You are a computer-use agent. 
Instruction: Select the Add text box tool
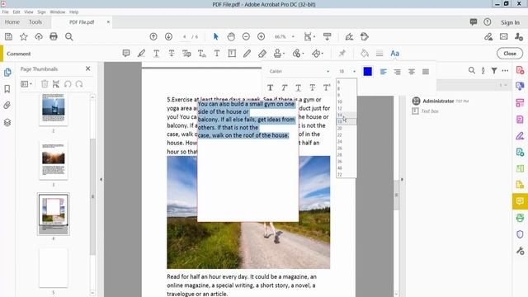[x=232, y=53]
